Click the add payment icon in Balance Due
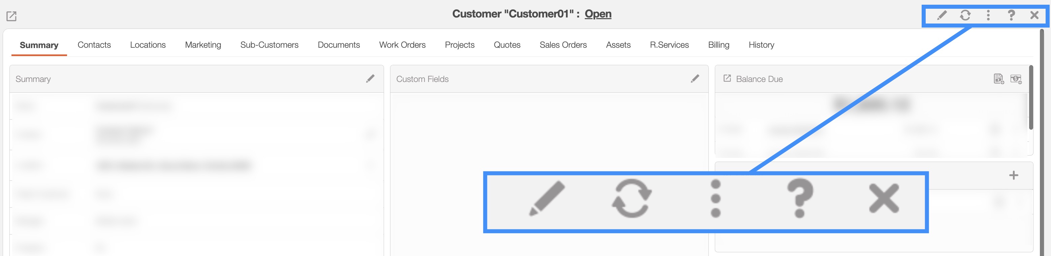1051x256 pixels. (x=1016, y=79)
